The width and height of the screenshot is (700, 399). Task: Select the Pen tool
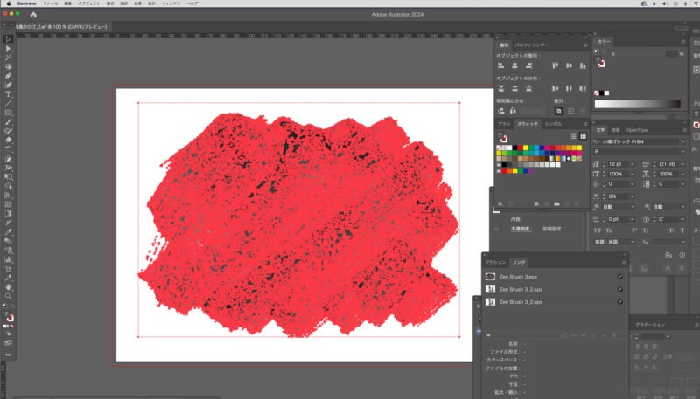coord(8,76)
